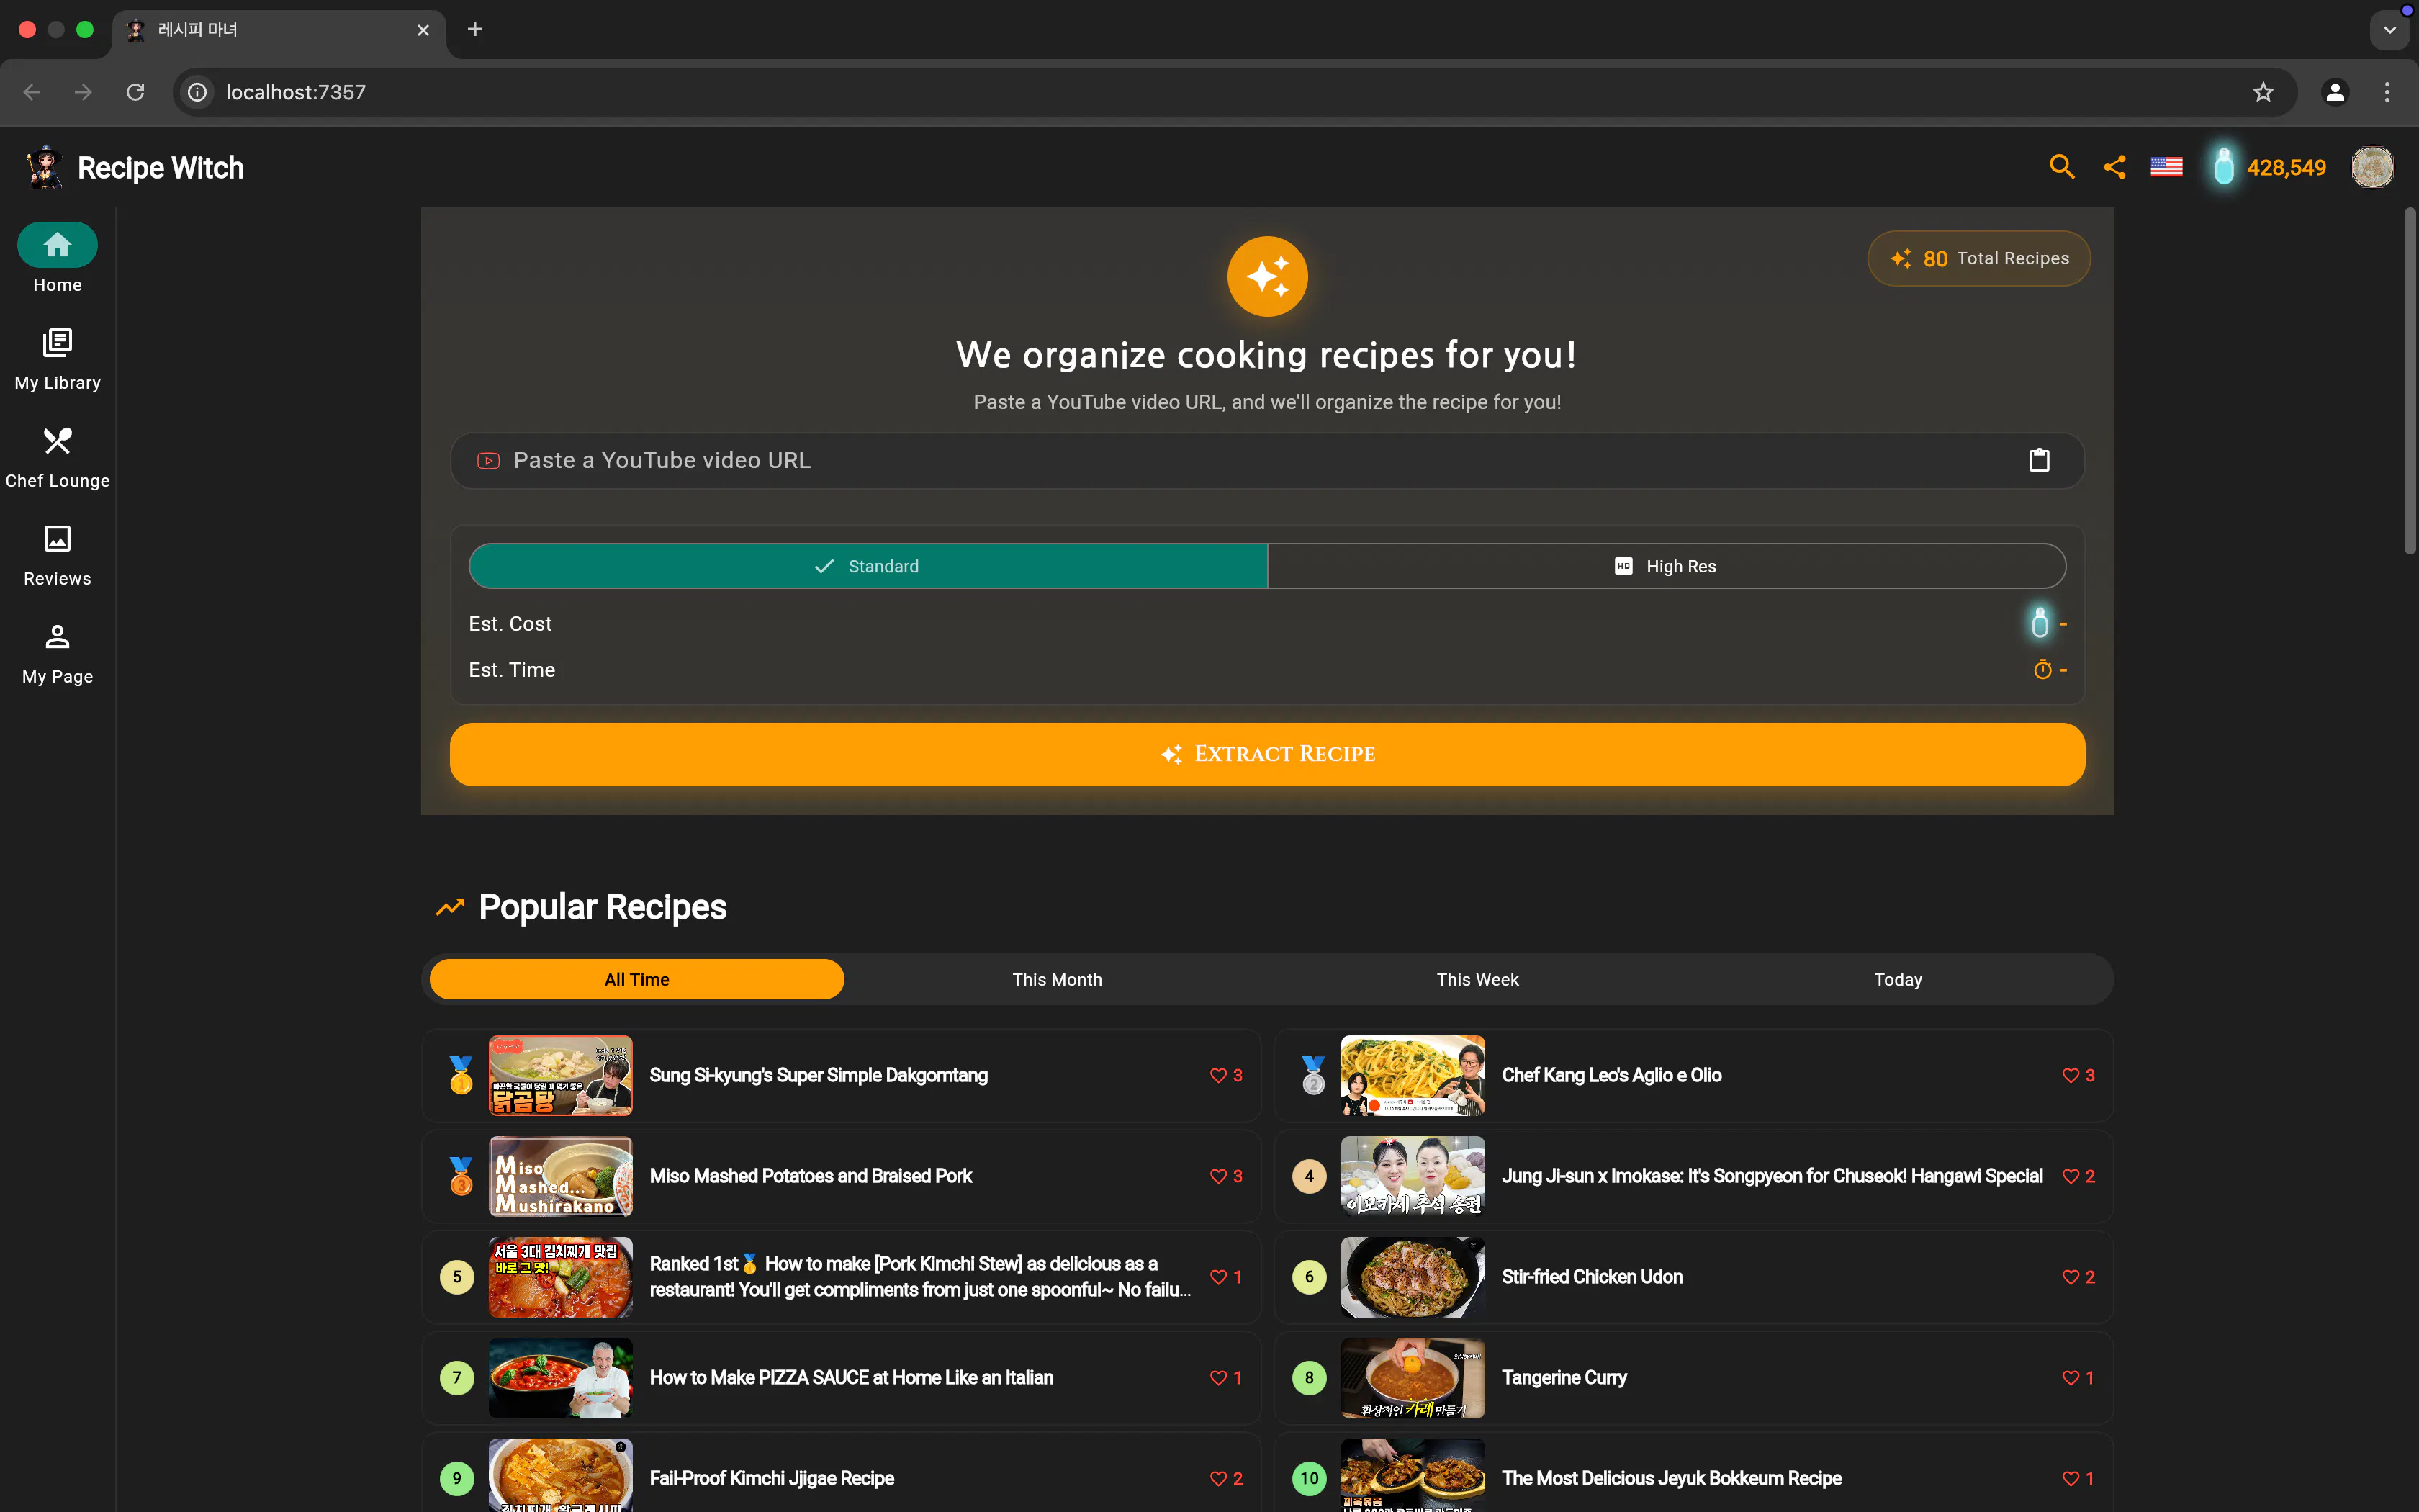Image resolution: width=2419 pixels, height=1512 pixels.
Task: Click the 428,549 balance amount
Action: coord(2286,168)
